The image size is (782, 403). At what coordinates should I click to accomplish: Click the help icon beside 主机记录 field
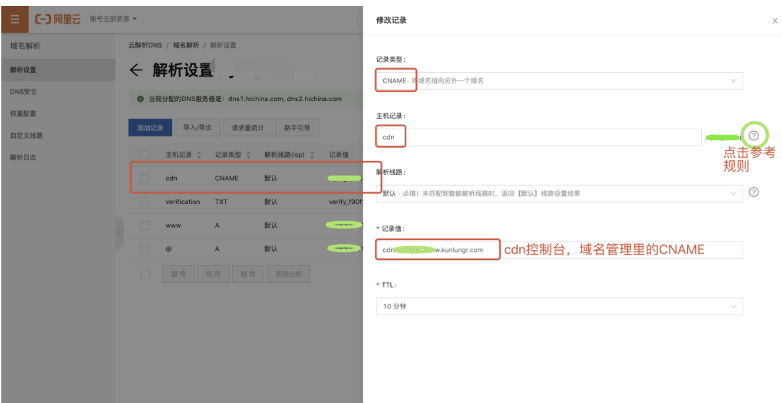tap(754, 135)
